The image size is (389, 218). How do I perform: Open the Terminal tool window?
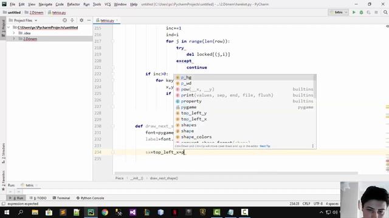pos(61,198)
